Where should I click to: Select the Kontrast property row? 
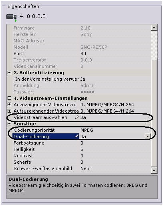point(79,156)
